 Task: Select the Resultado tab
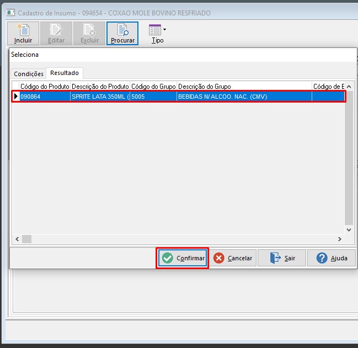pos(65,73)
